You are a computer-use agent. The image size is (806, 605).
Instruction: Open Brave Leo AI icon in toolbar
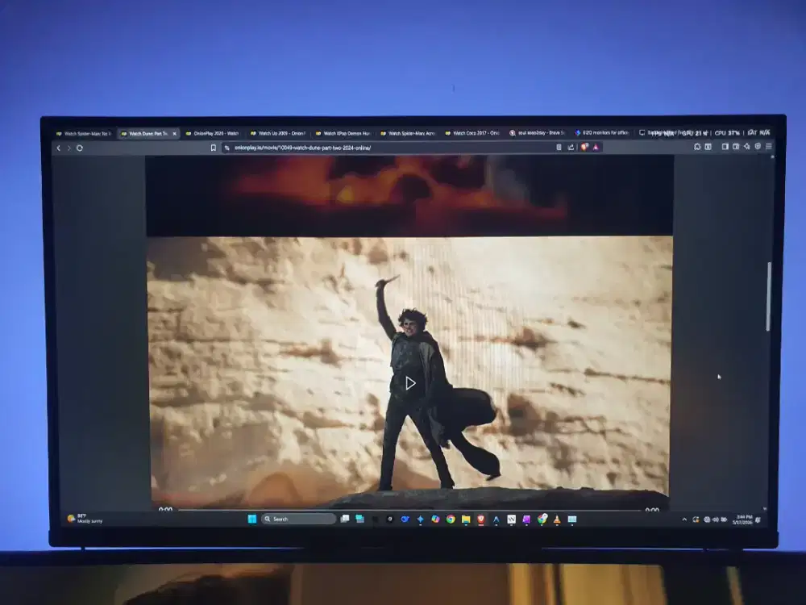pos(747,147)
